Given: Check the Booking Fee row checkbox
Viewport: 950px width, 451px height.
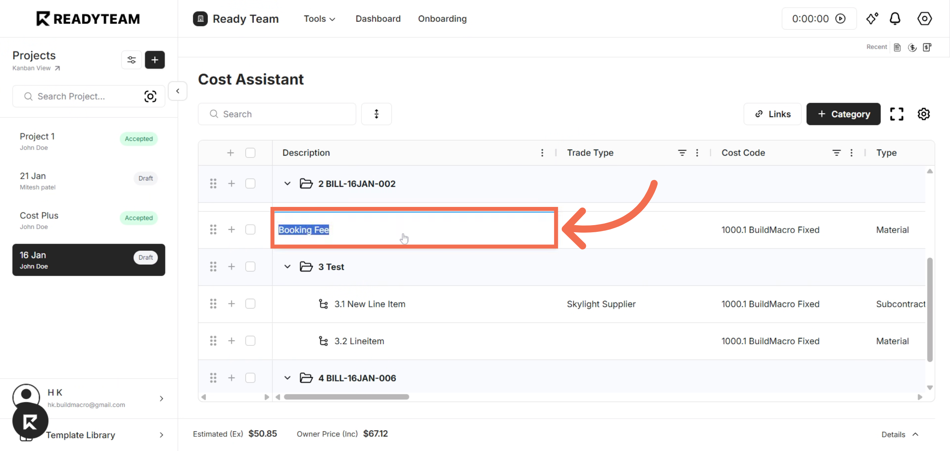Looking at the screenshot, I should [250, 229].
